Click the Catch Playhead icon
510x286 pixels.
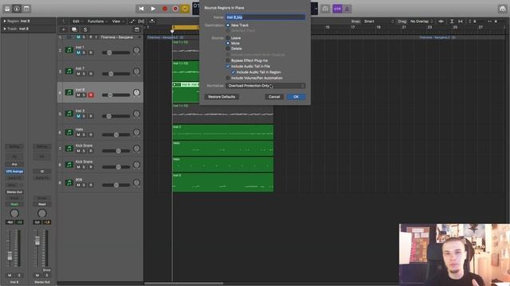click(152, 21)
